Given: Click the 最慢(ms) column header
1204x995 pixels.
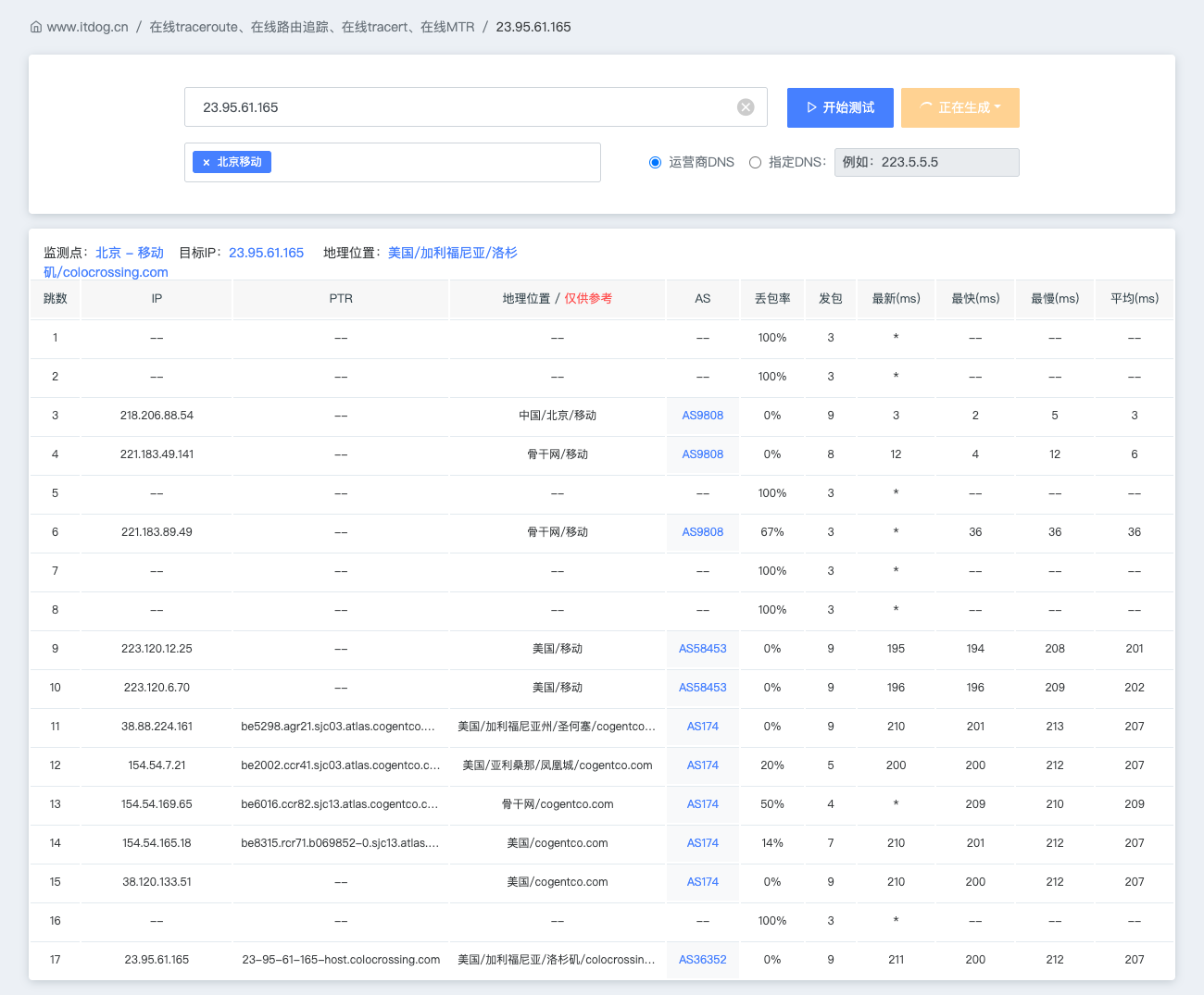Looking at the screenshot, I should coord(1055,299).
